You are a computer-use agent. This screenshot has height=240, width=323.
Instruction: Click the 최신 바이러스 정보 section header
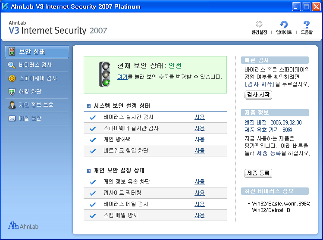point(275,191)
